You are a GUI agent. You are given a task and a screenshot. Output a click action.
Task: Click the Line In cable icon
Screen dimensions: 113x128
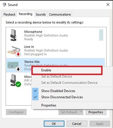(14, 51)
